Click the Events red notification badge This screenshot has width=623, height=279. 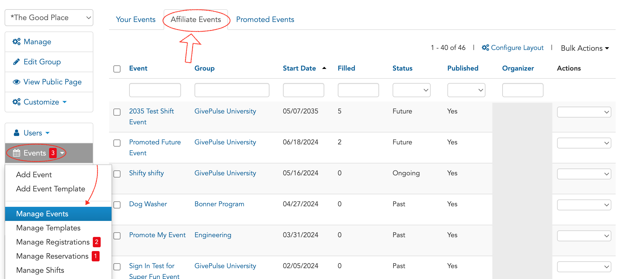click(x=53, y=153)
